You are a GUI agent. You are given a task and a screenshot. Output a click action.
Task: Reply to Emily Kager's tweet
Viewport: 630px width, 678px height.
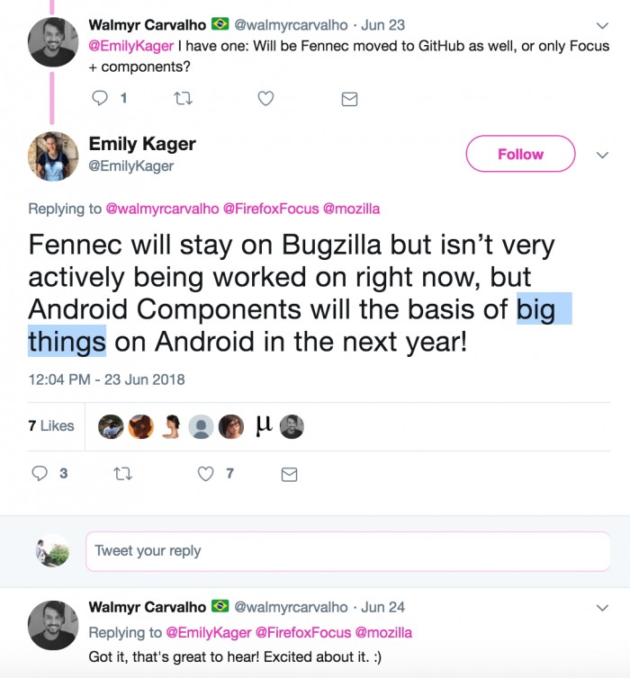(40, 473)
